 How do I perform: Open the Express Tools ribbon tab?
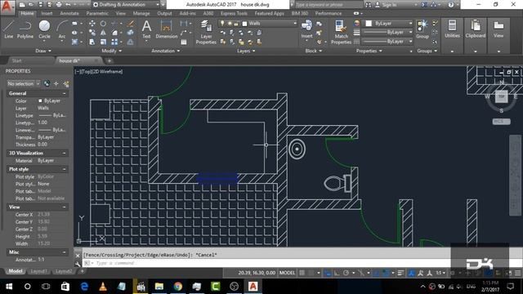point(234,14)
